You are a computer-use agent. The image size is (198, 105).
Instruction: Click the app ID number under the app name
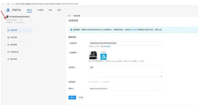[11, 20]
